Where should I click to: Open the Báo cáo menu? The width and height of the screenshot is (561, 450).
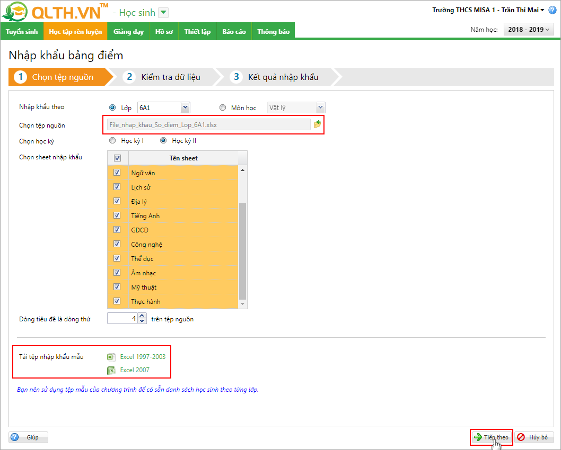point(234,31)
